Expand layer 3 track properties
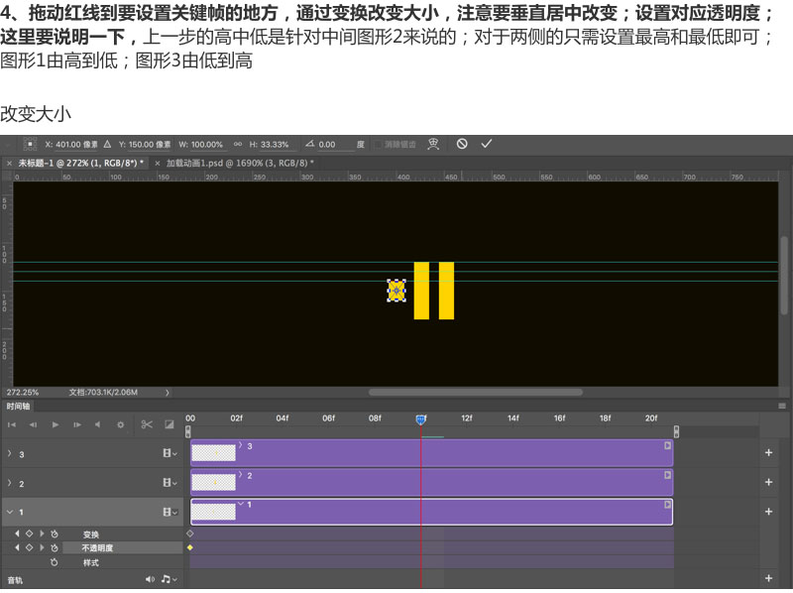793x593 pixels. point(9,453)
